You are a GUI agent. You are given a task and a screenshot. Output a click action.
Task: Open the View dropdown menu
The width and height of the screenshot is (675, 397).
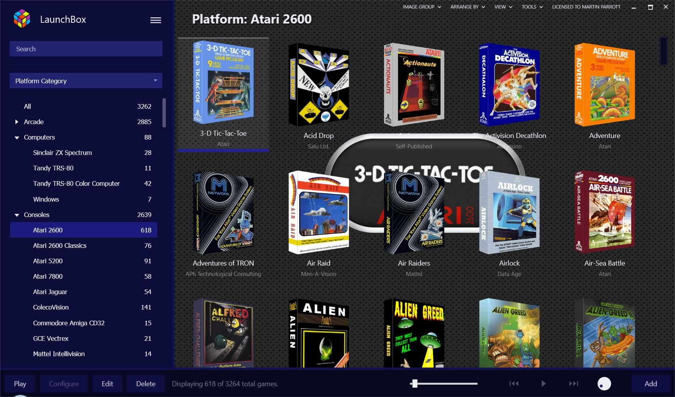(503, 7)
